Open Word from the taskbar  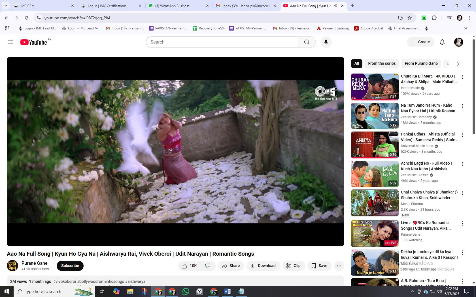point(227,291)
